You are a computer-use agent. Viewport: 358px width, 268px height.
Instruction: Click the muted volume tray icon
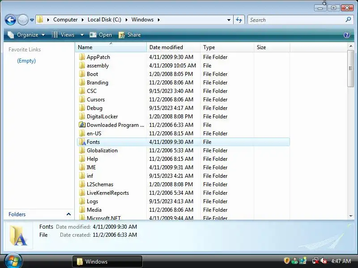323,261
